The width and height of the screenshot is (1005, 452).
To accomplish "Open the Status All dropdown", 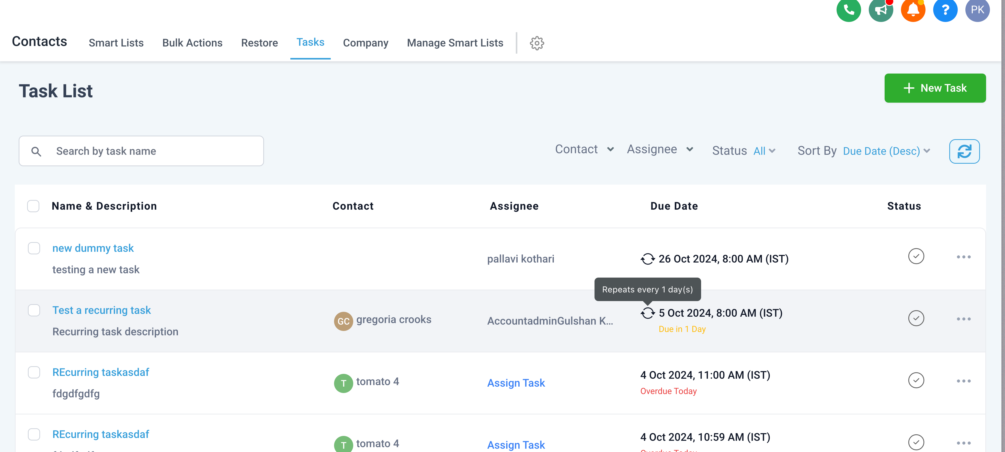I will pos(764,151).
